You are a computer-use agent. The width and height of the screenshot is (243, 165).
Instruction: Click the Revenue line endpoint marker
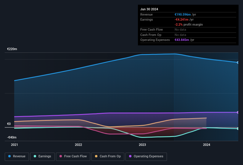(238, 62)
